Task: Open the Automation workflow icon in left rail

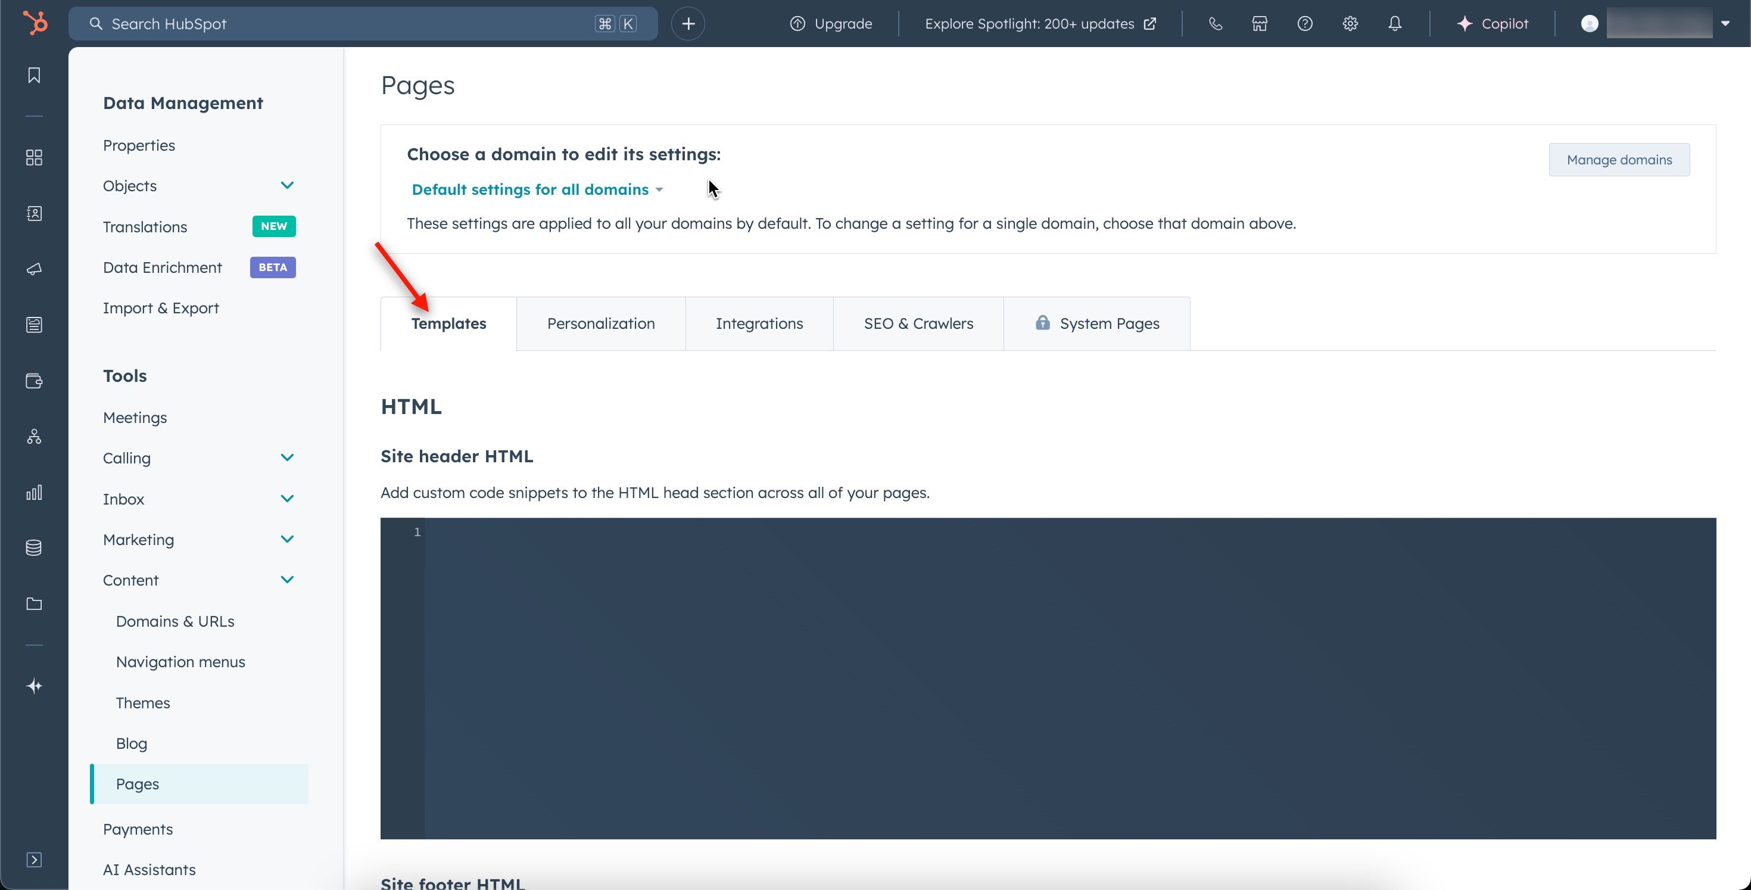Action: (x=34, y=437)
